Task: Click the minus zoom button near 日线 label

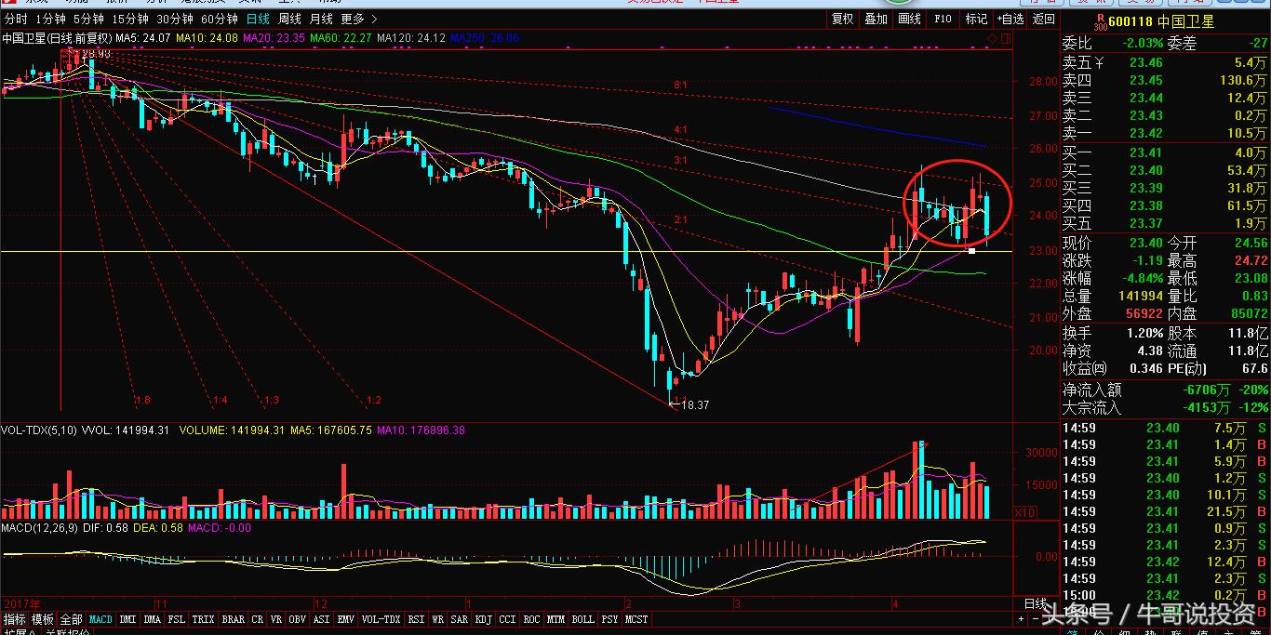Action: (1034, 619)
